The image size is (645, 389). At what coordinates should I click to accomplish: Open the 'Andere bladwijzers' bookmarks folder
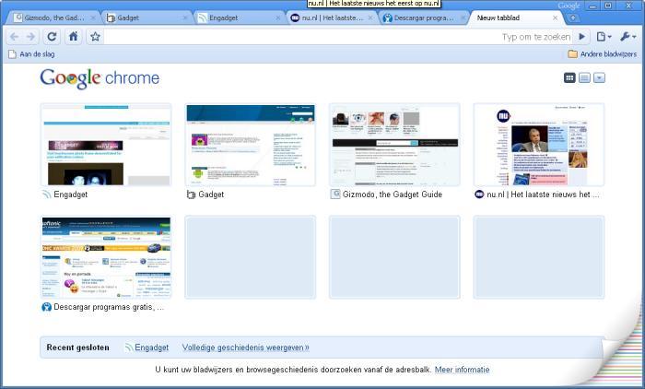coord(603,54)
